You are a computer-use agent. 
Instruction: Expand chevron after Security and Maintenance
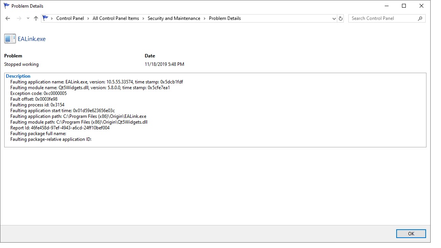(x=204, y=18)
